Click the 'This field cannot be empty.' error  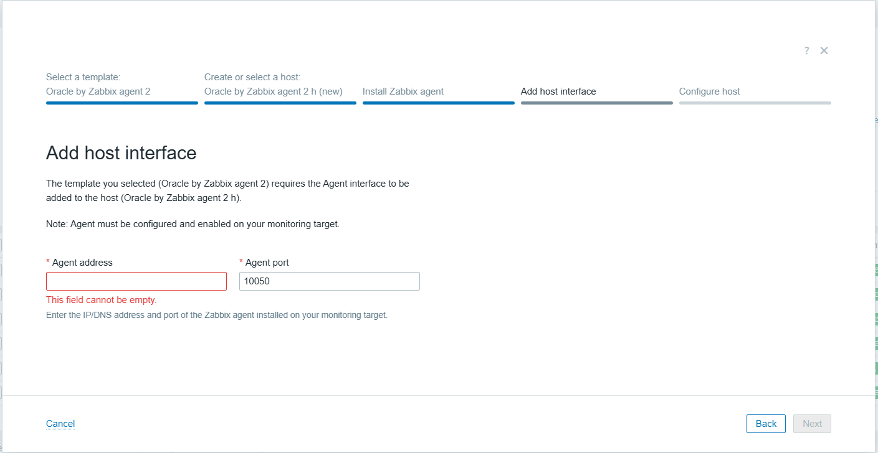tap(102, 300)
